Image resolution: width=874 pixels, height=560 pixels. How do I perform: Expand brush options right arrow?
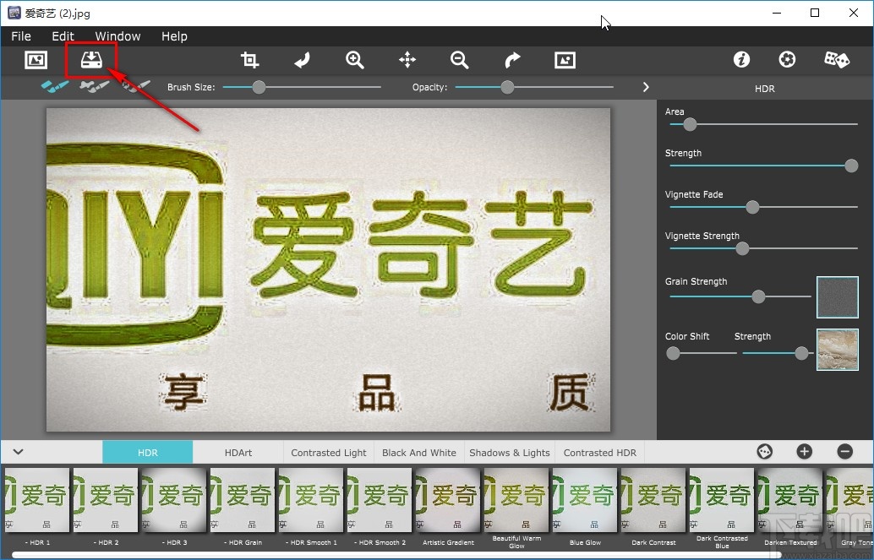coord(646,87)
